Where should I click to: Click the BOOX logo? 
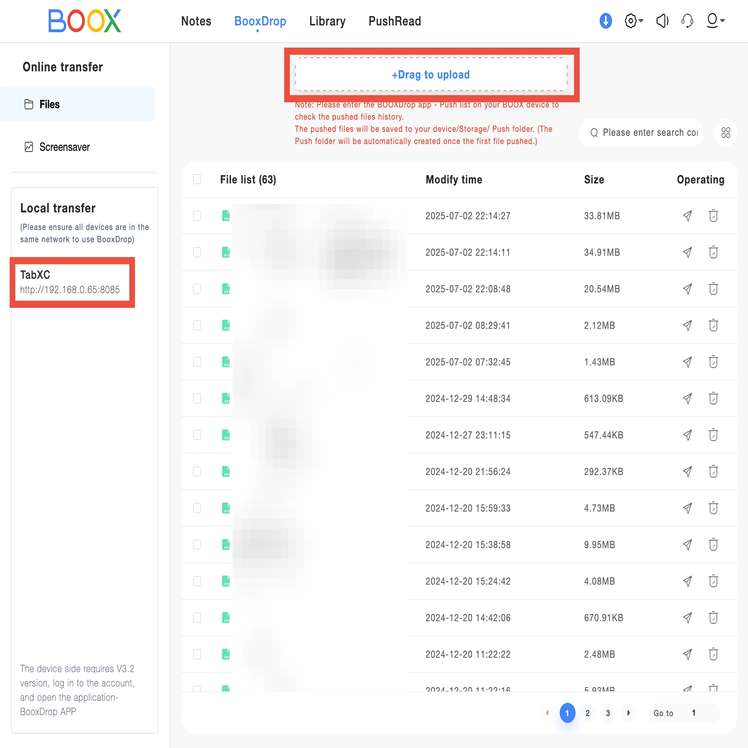point(85,21)
